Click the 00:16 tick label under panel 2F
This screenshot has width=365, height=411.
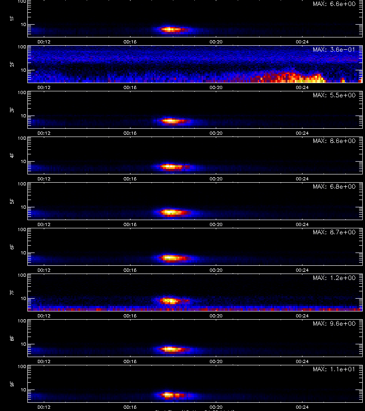[130, 88]
